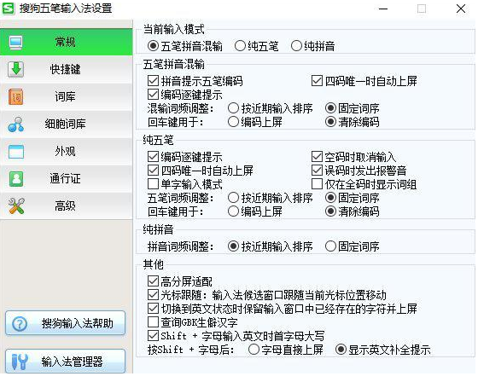Image resolution: width=478 pixels, height=382 pixels.
Task: Set 回车键用于 to 清除编码 in 纯五笔 section
Action: (331, 211)
